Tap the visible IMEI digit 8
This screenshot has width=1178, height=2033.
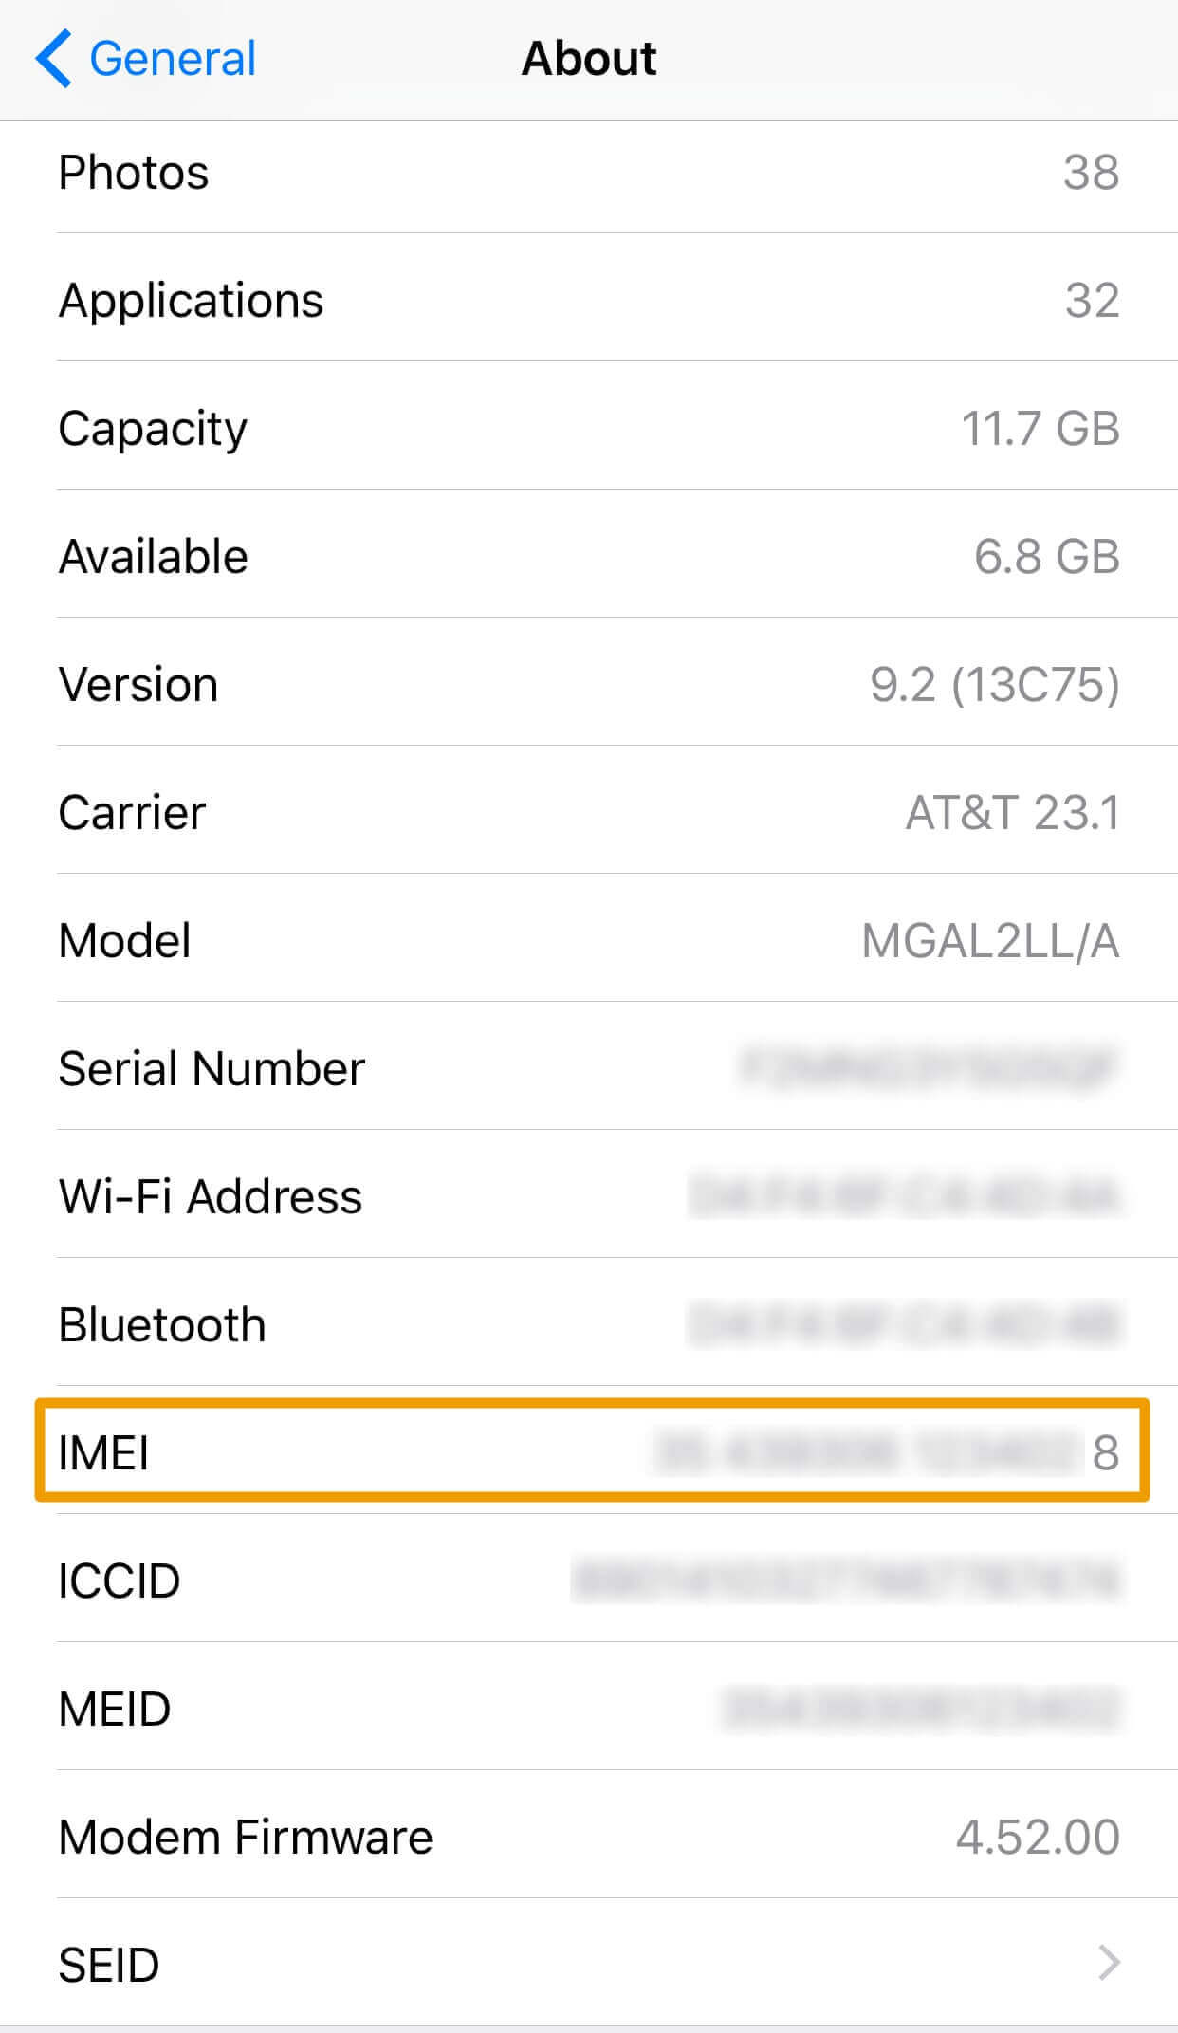[1106, 1452]
